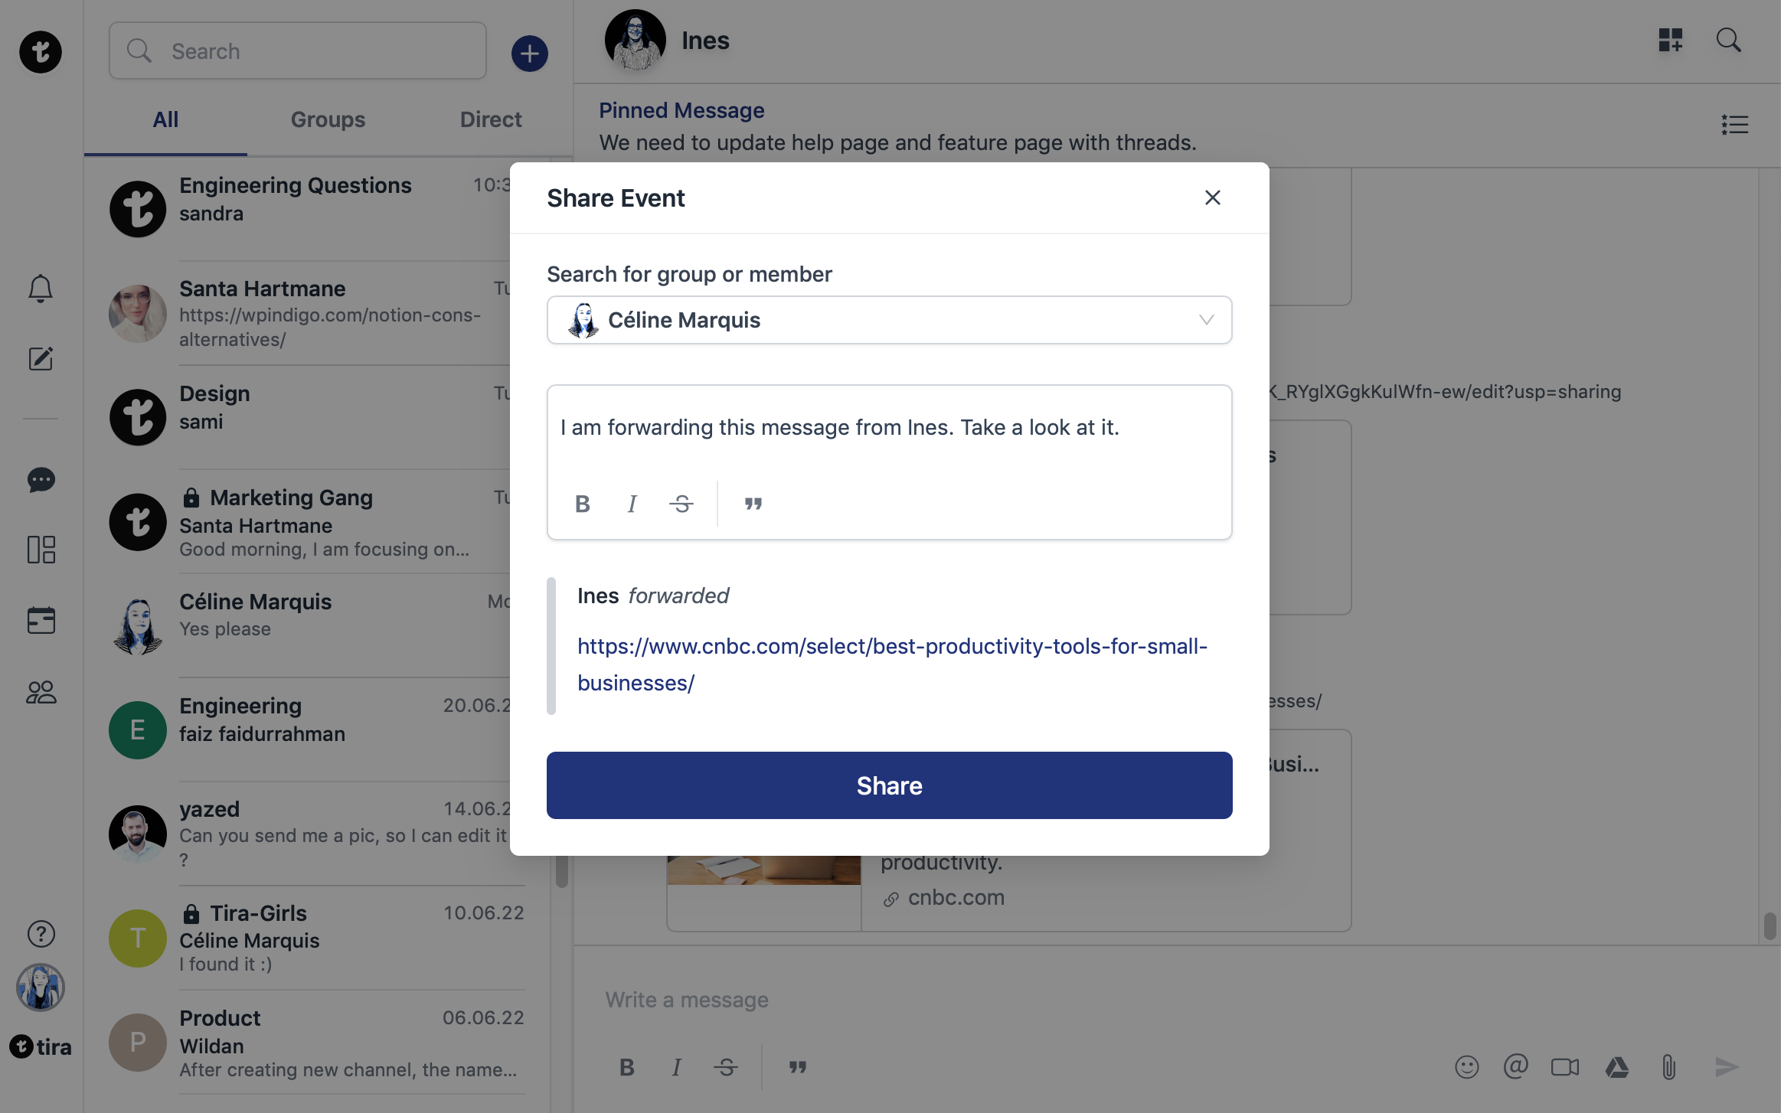Click the notifications bell icon
Viewport: 1781px width, 1113px height.
(41, 289)
